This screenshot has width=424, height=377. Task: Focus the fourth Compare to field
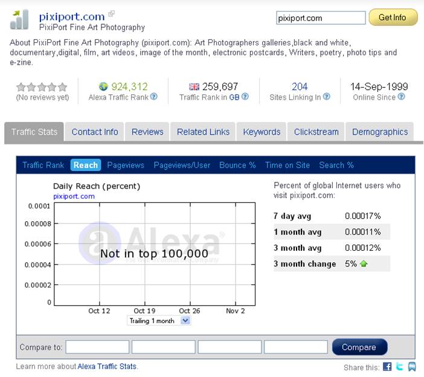tap(296, 347)
